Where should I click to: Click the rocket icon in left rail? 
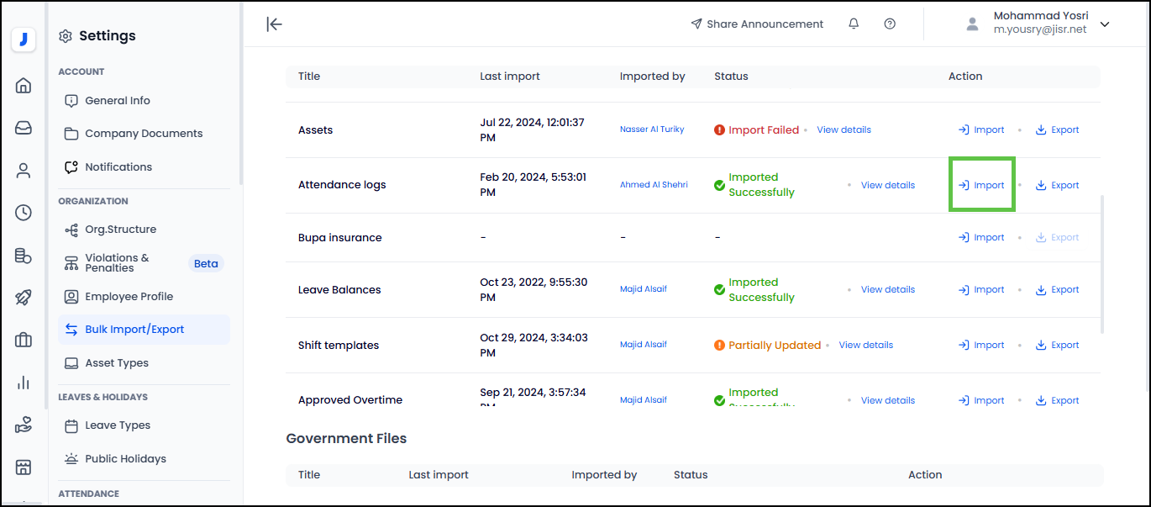pos(24,298)
